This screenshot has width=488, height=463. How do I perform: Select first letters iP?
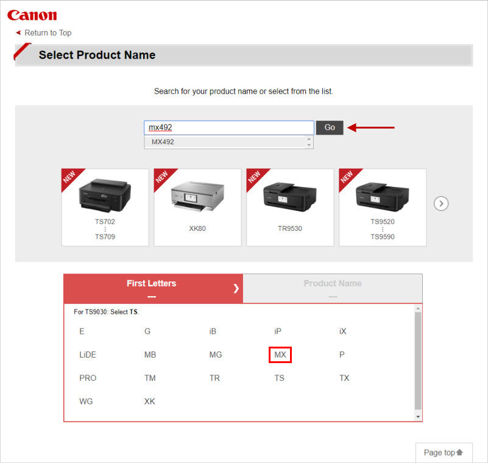pyautogui.click(x=278, y=331)
